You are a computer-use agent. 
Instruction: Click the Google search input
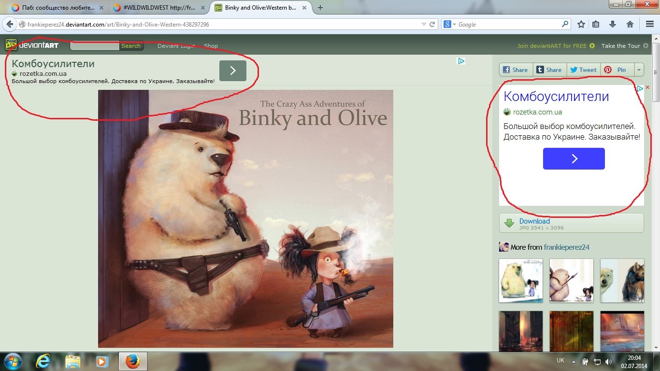(x=508, y=24)
